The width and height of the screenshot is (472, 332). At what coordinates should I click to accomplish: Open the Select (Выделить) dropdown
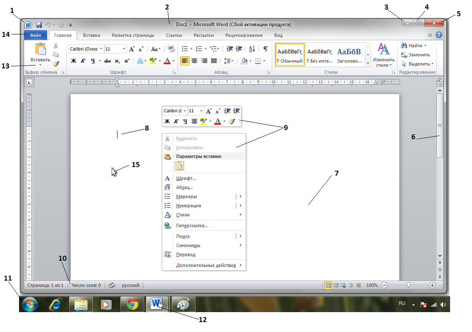[417, 64]
